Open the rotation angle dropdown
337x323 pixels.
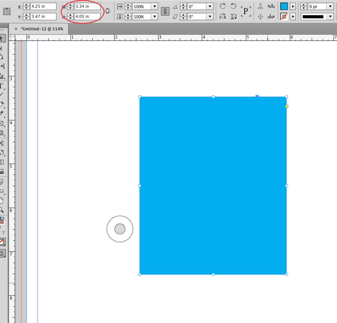tap(210, 6)
